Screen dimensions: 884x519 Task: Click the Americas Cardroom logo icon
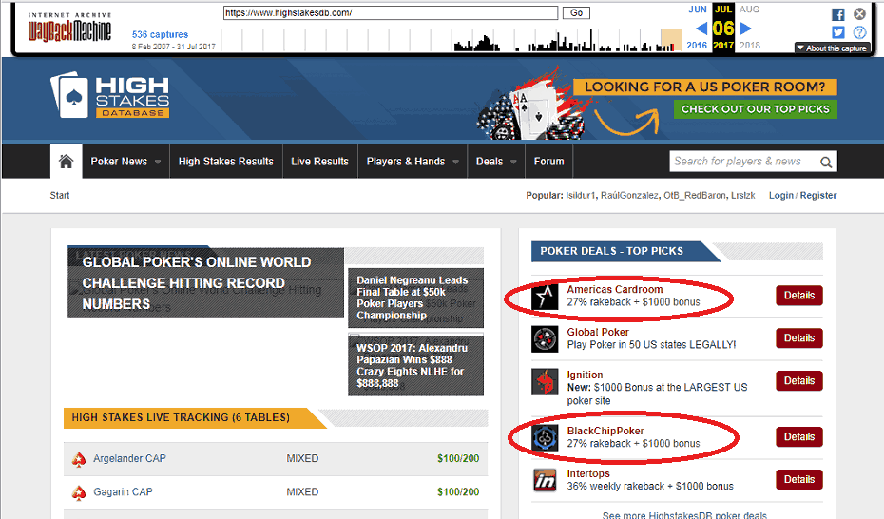click(545, 296)
